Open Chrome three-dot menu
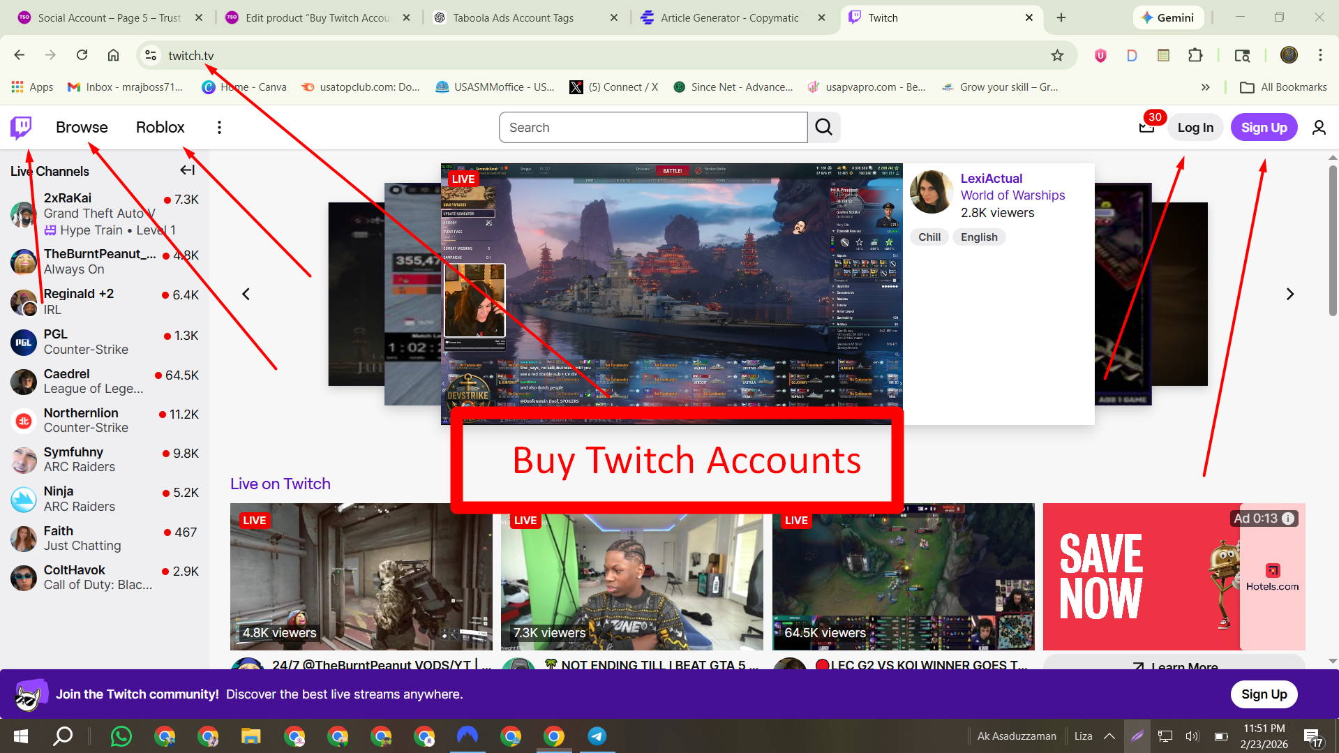 pos(1320,55)
